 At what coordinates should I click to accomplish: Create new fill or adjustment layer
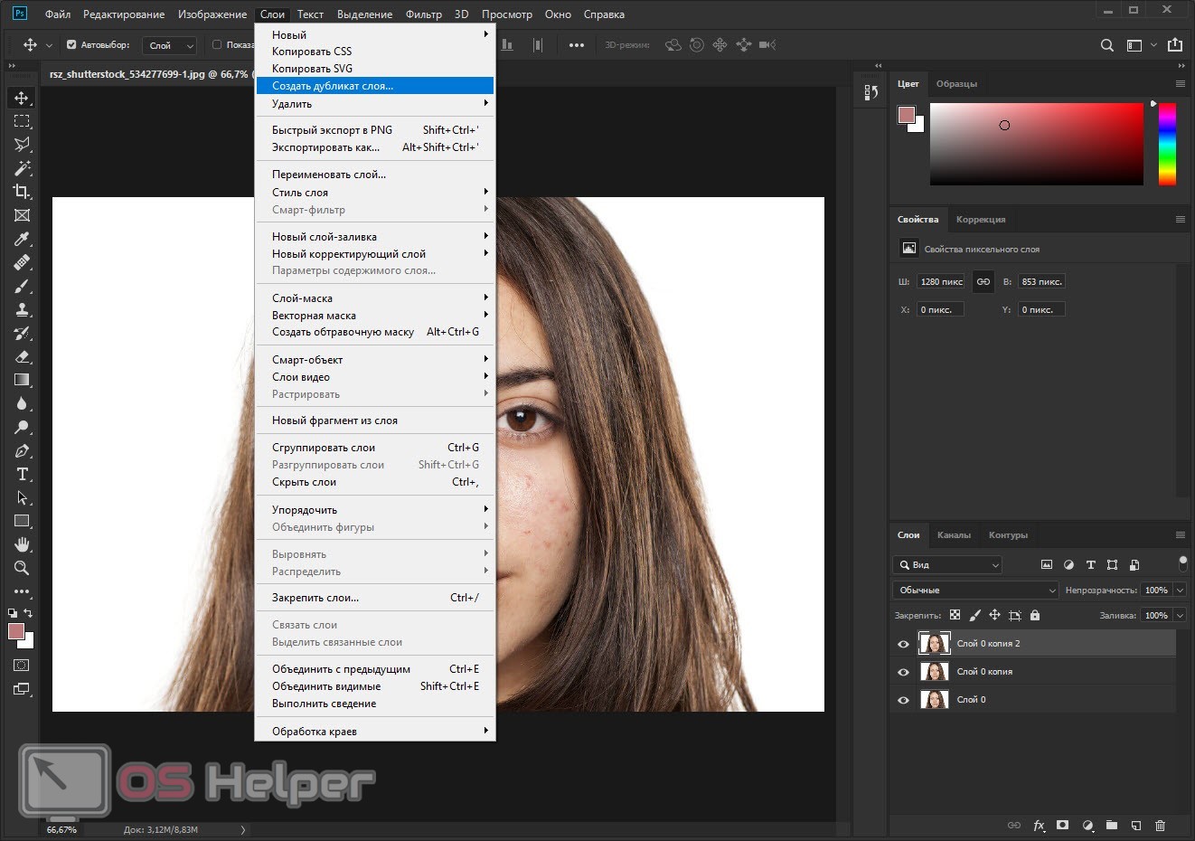[x=1087, y=826]
